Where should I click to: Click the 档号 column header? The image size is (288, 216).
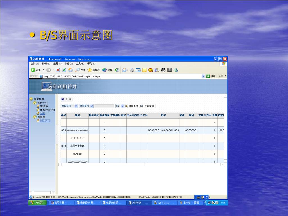coord(163,115)
